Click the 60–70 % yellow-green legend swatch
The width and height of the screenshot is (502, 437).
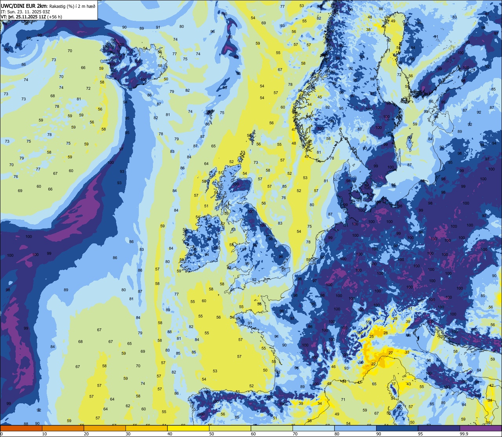click(x=272, y=428)
